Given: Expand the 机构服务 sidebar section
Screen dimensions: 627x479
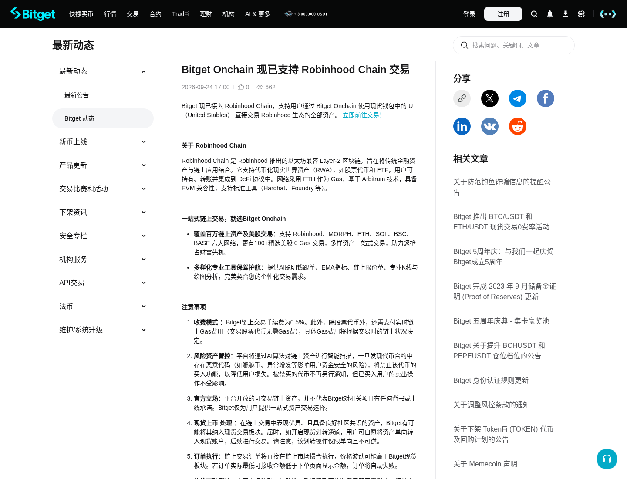Looking at the screenshot, I should (x=103, y=260).
